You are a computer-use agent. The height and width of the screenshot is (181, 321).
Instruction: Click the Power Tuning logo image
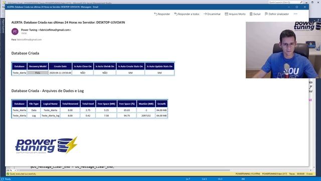[47, 145]
